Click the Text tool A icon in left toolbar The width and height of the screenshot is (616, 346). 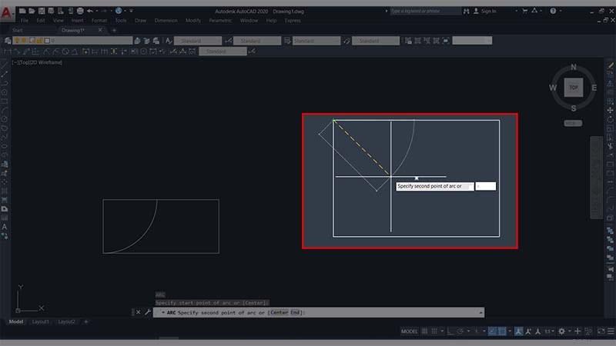(5, 227)
